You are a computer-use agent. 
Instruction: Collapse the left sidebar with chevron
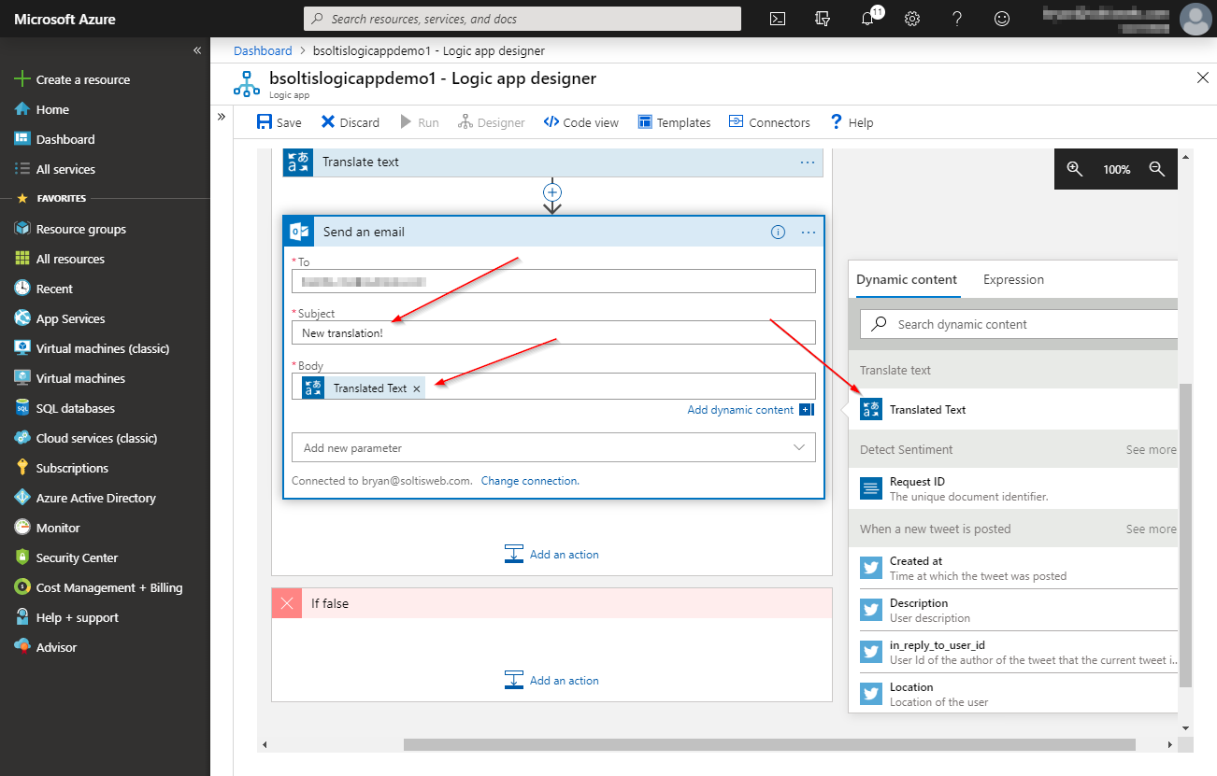tap(197, 50)
